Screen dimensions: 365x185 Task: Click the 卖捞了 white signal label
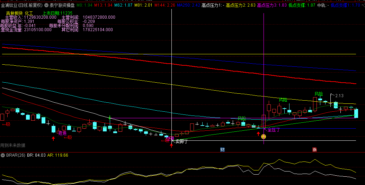coord(181,141)
